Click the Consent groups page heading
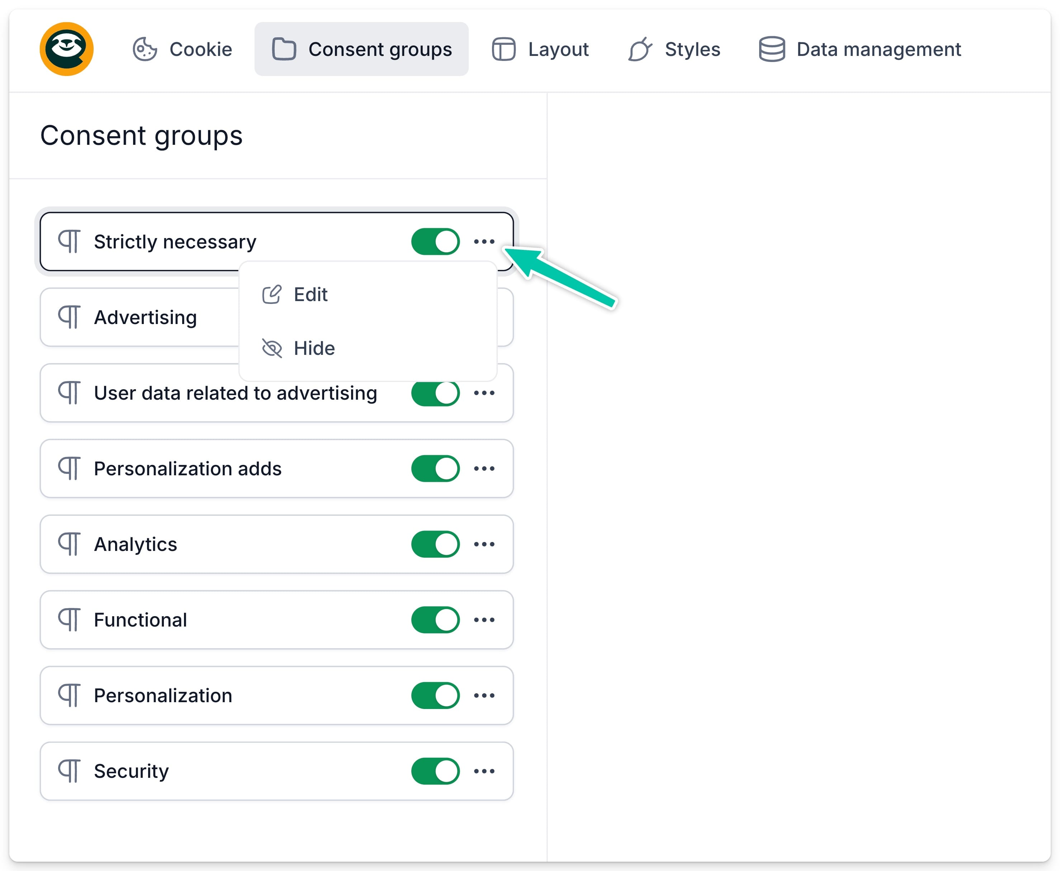The image size is (1060, 871). coord(142,136)
